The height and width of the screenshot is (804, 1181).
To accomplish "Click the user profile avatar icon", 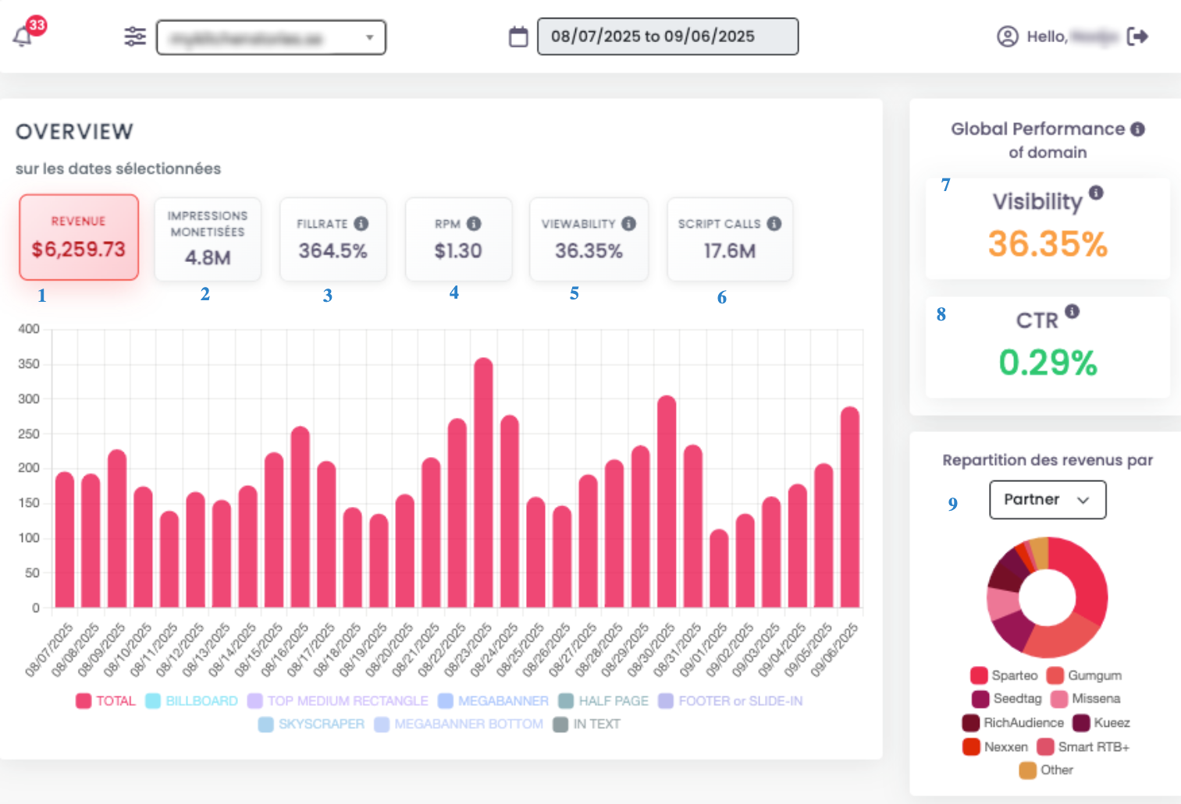I will [1008, 37].
